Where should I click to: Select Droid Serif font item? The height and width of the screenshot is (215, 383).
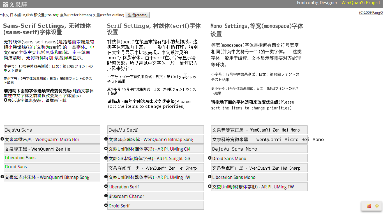156,205
